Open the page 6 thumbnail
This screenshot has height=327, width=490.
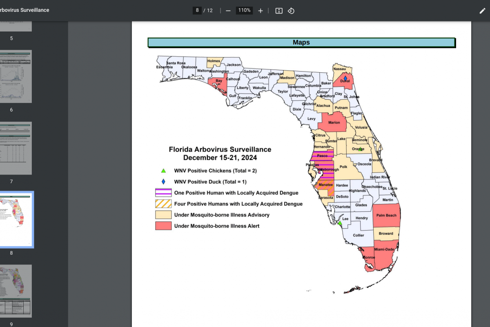(x=16, y=76)
